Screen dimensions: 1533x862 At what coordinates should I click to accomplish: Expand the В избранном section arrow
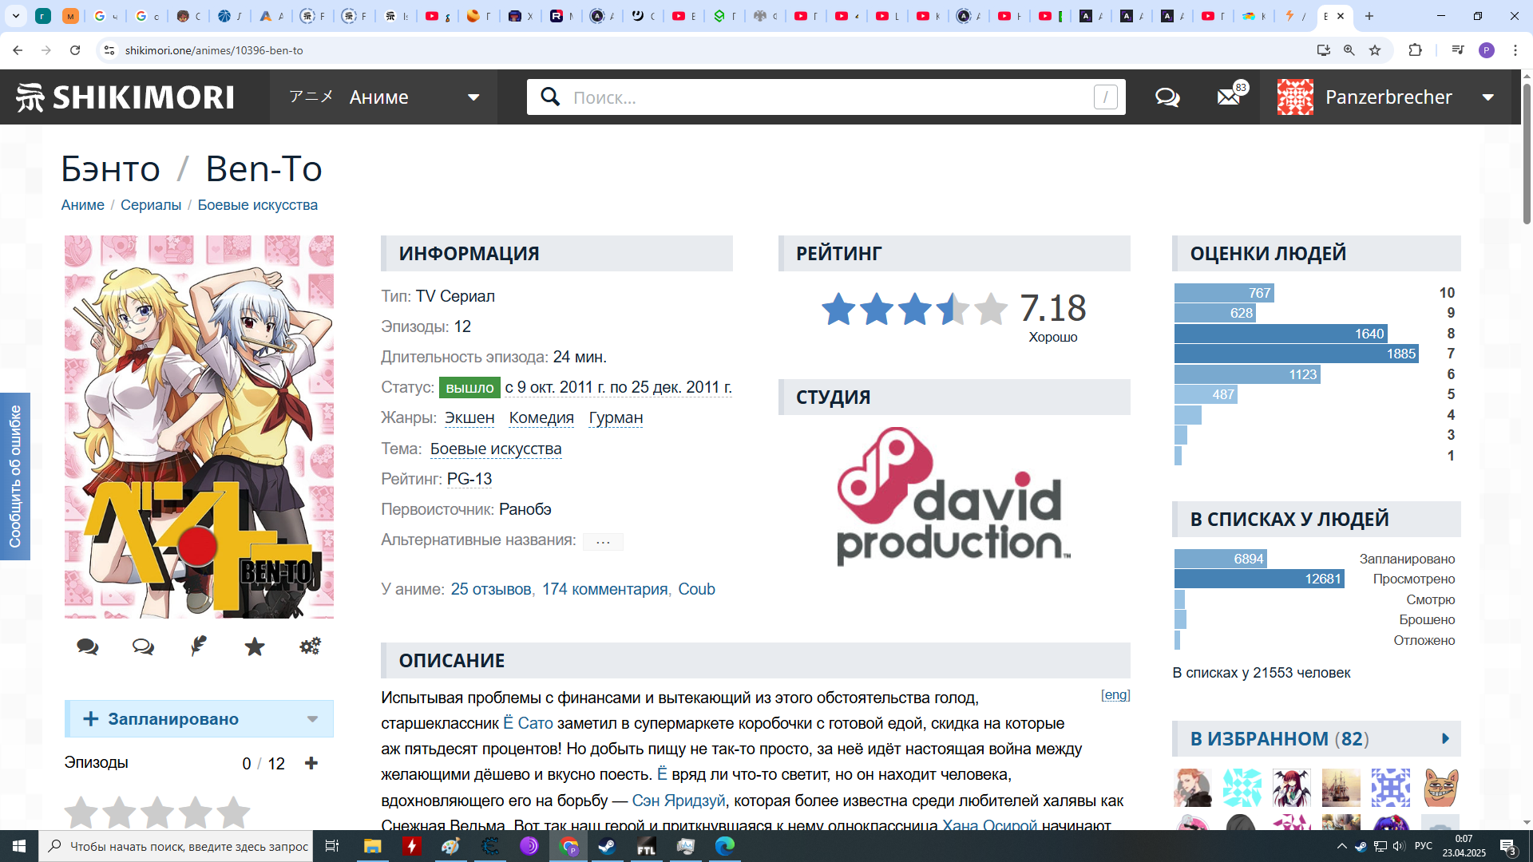(1445, 739)
